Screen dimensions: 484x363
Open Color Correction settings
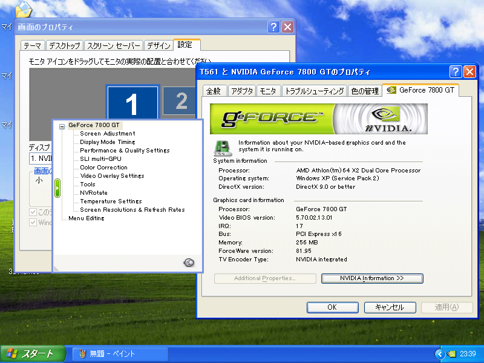[103, 168]
